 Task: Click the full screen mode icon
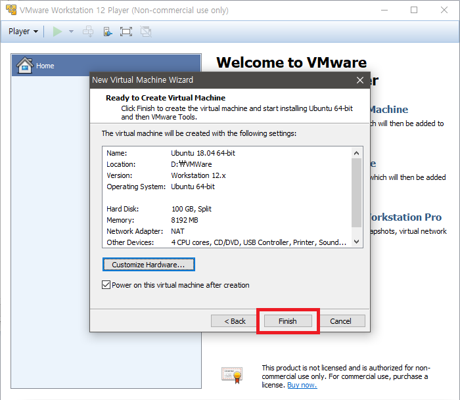(126, 32)
